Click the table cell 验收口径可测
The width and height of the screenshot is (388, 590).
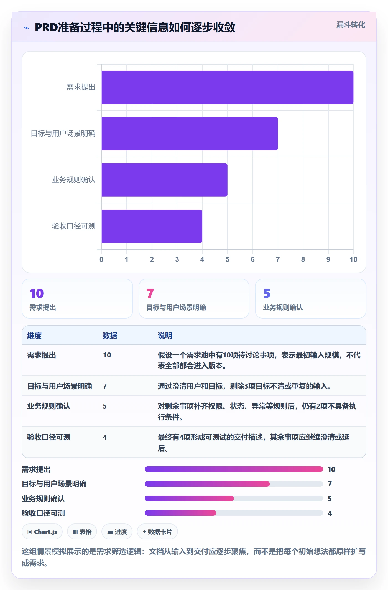[49, 437]
